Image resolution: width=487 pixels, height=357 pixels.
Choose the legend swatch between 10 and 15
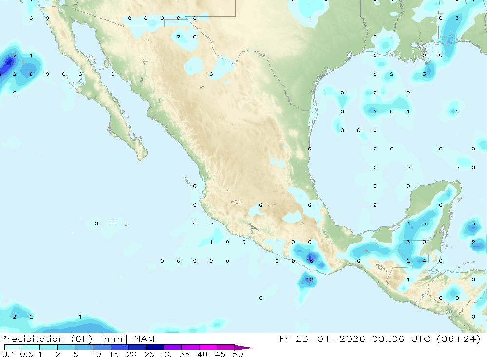pyautogui.click(x=102, y=347)
